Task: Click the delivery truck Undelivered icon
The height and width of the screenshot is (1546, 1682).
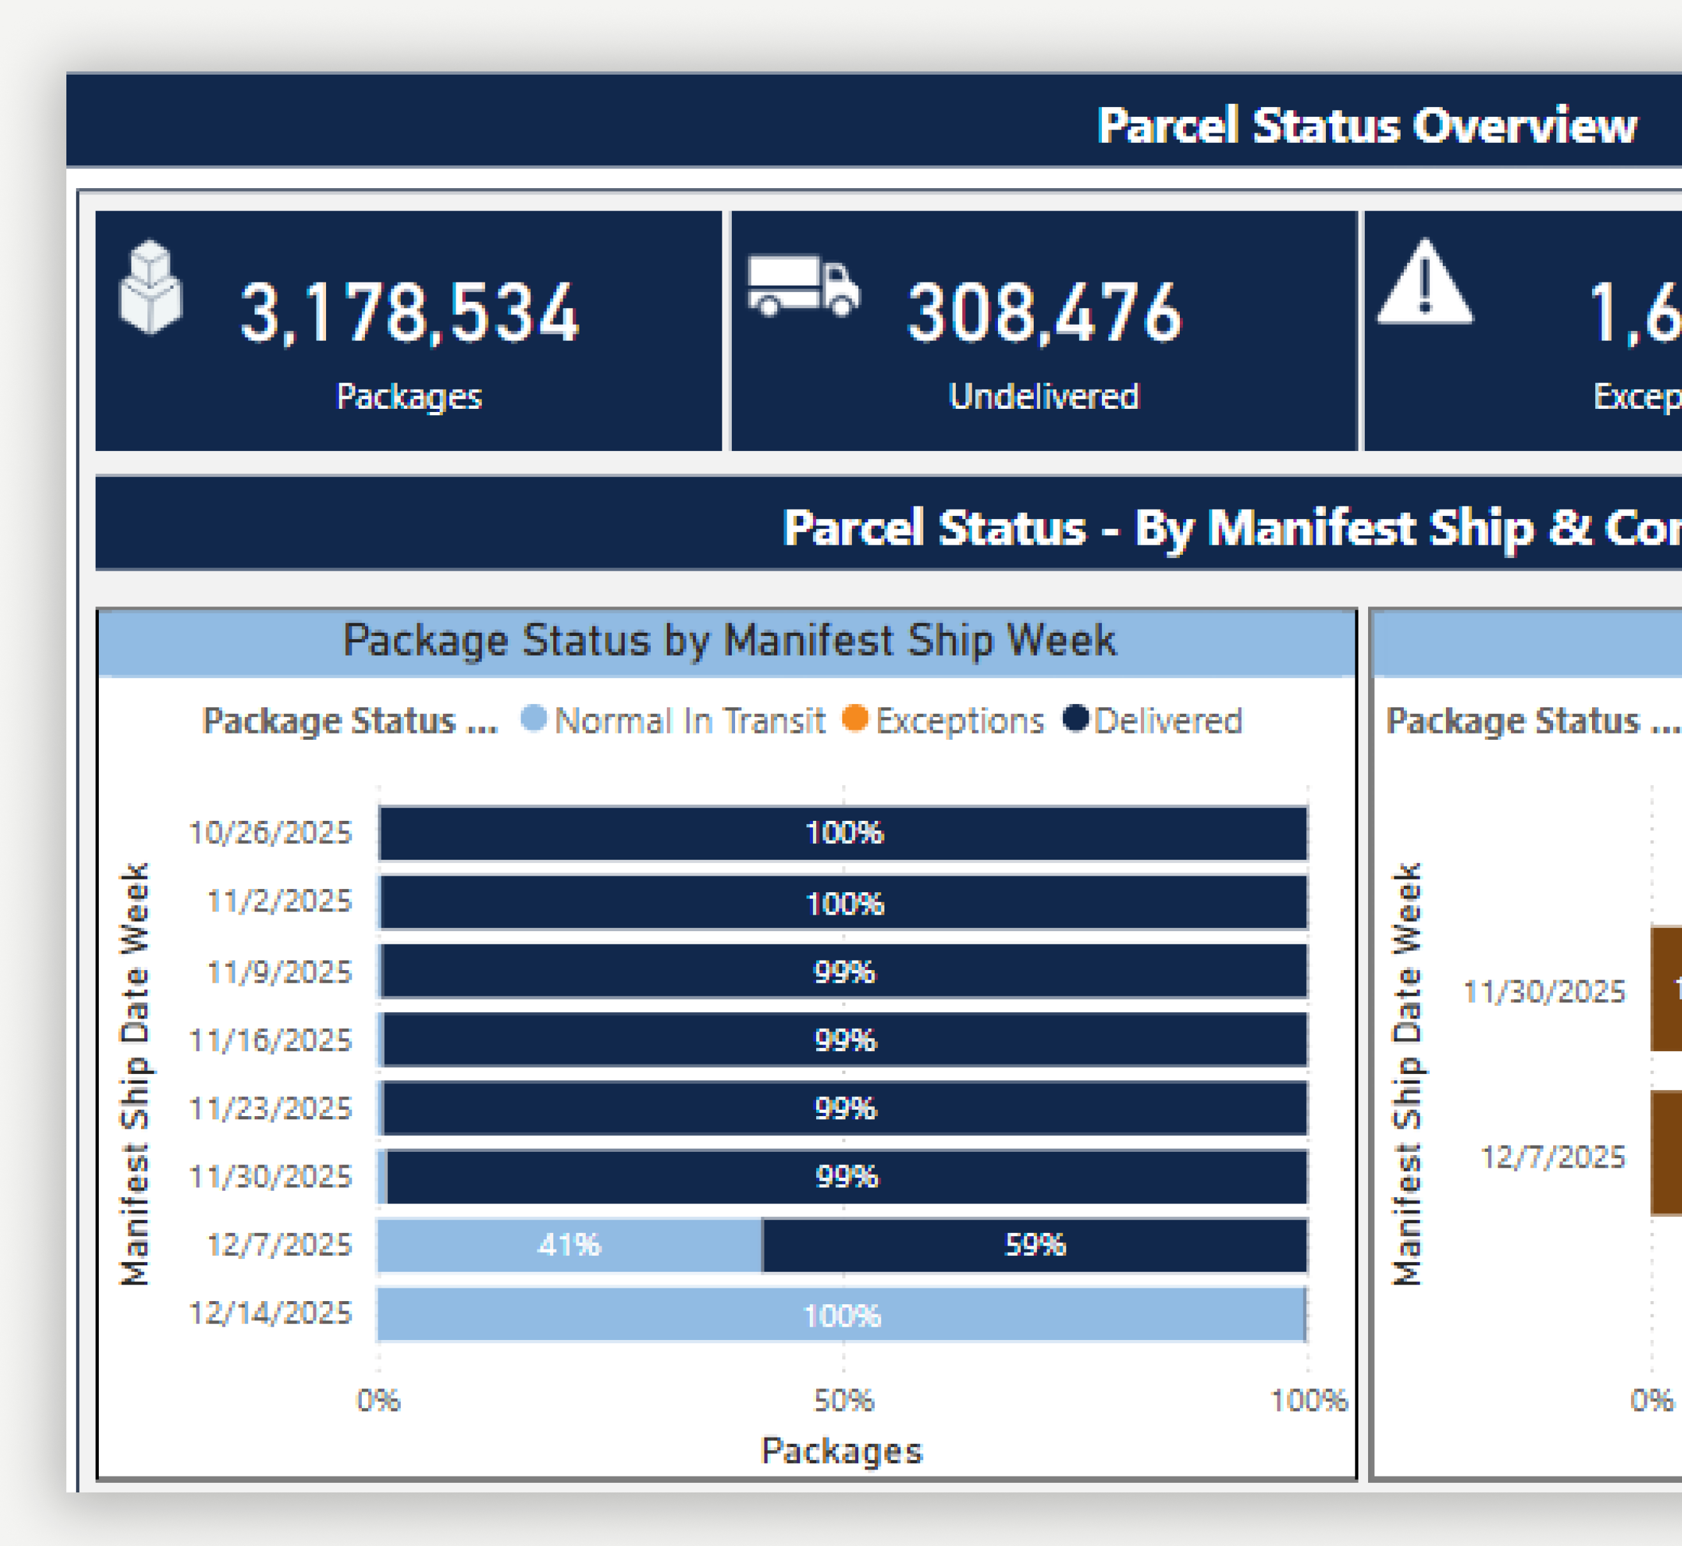Action: click(803, 286)
